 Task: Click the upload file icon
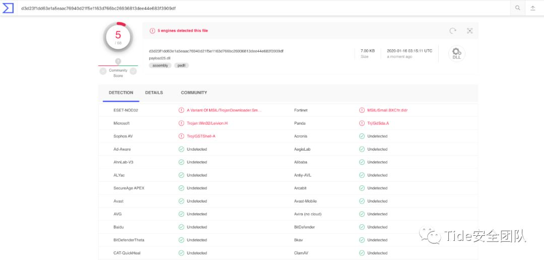click(x=533, y=9)
